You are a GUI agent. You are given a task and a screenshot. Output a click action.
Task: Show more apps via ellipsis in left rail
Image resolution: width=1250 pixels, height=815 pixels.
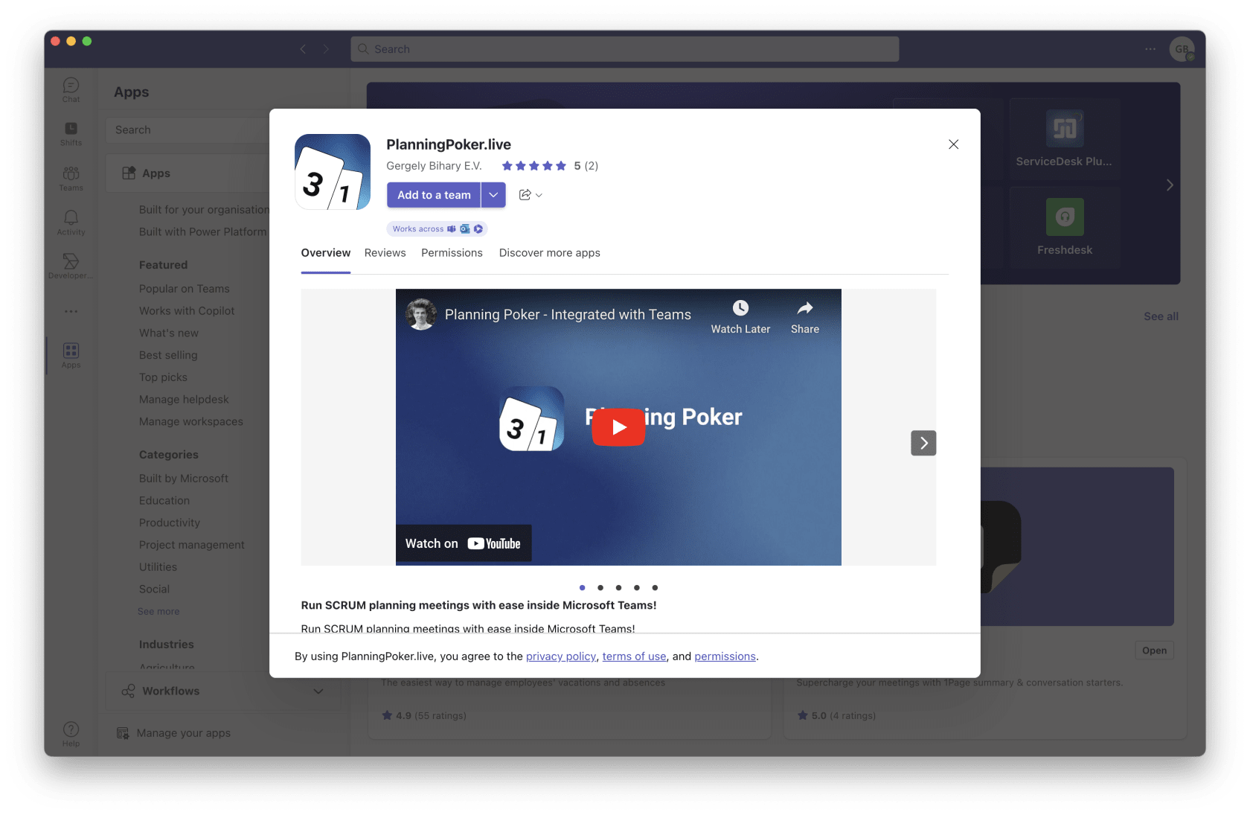(x=71, y=311)
